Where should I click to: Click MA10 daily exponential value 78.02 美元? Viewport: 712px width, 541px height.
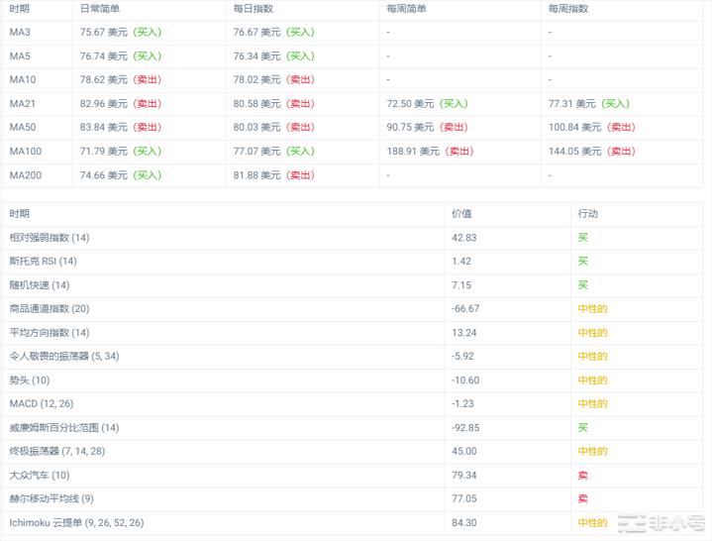point(257,80)
